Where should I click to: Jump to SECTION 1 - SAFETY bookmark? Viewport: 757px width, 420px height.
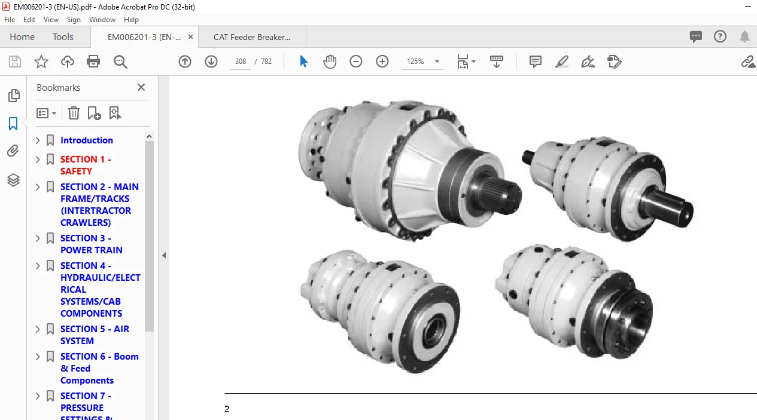coord(86,165)
